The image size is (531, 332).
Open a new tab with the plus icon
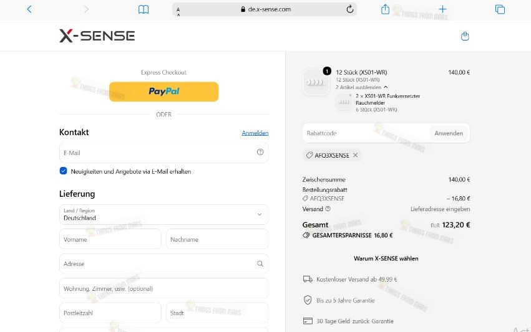[442, 9]
